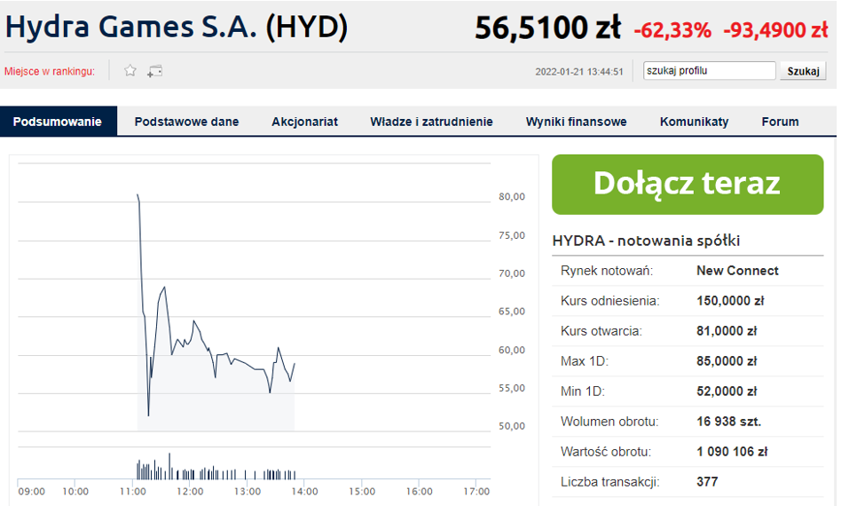This screenshot has height=506, width=841.
Task: Click the 09:00 time axis label
Action: point(32,492)
